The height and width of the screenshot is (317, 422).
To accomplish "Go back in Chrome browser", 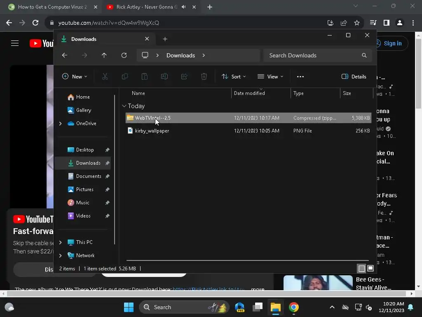I will click(9, 23).
